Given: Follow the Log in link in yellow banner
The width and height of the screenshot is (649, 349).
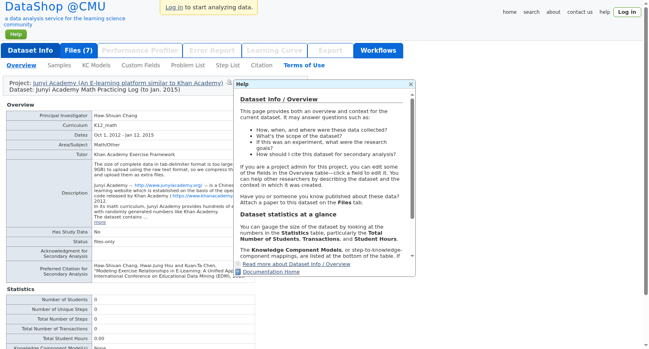Looking at the screenshot, I should 174,7.
